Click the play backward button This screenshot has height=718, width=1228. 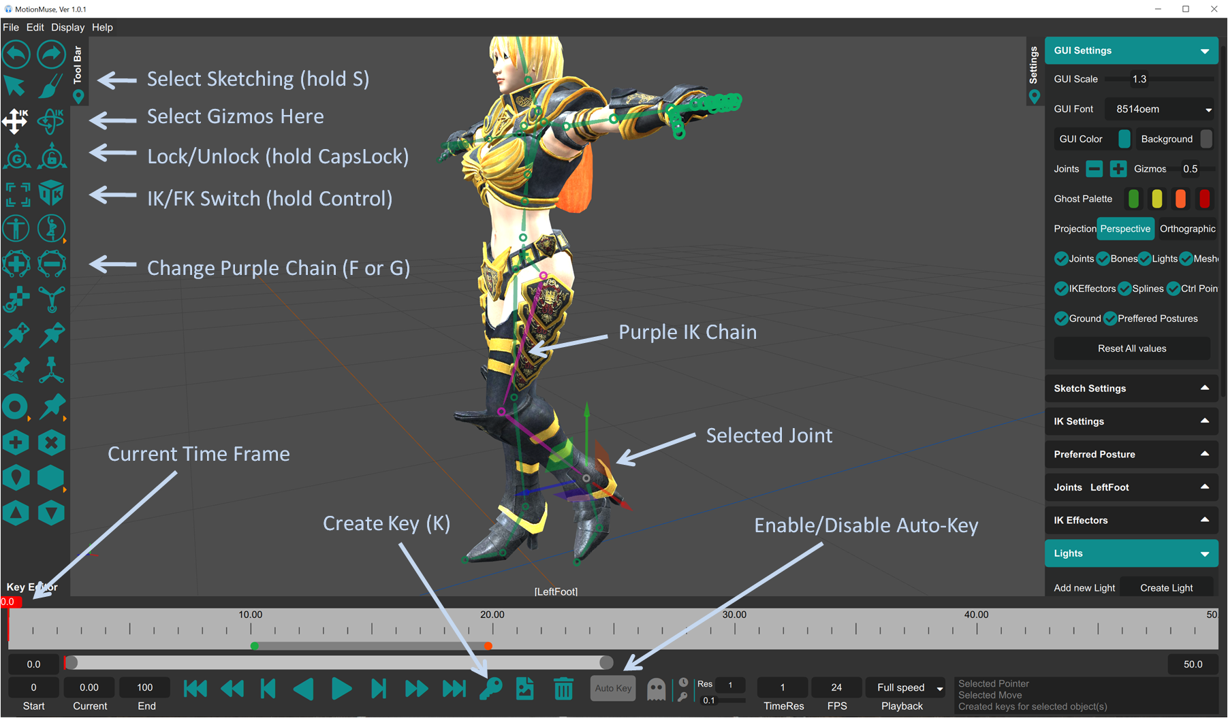click(x=304, y=689)
